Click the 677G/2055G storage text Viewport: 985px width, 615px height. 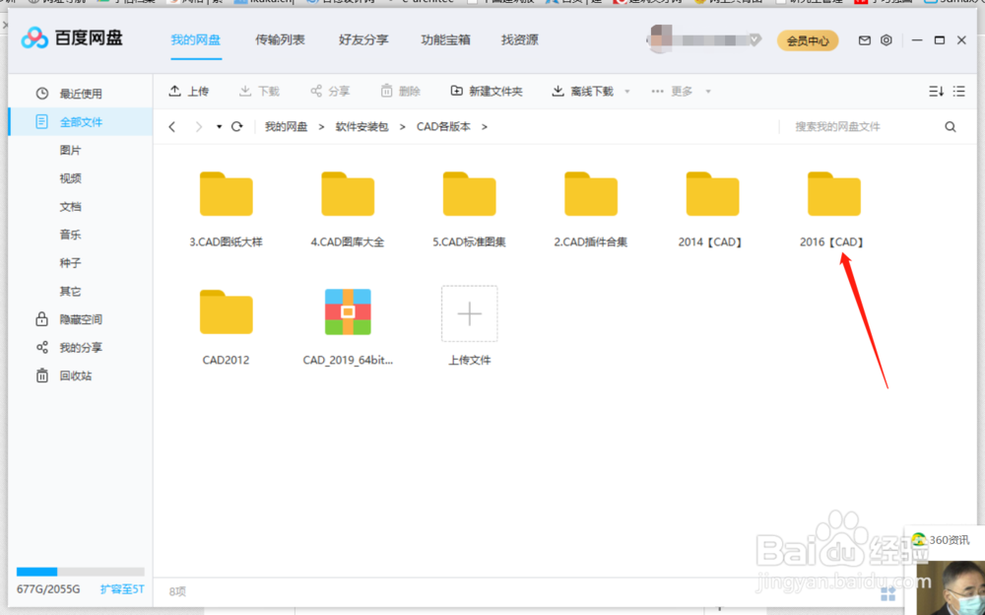pyautogui.click(x=48, y=589)
